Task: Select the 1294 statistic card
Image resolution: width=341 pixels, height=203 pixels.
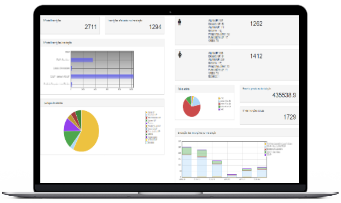Action: pyautogui.click(x=134, y=26)
